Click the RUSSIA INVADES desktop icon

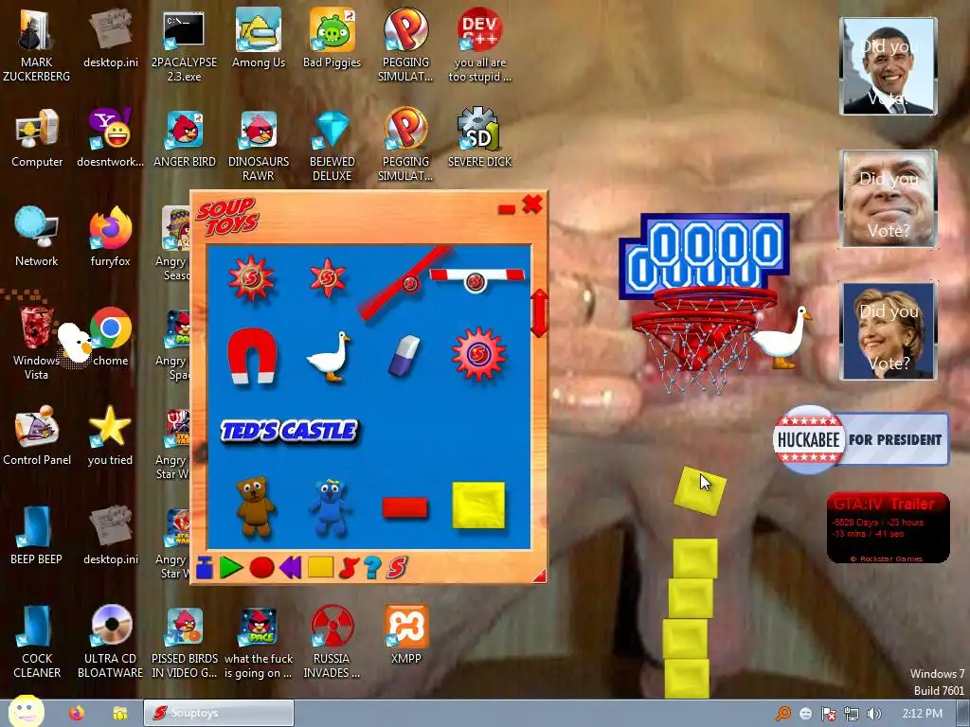(x=332, y=641)
